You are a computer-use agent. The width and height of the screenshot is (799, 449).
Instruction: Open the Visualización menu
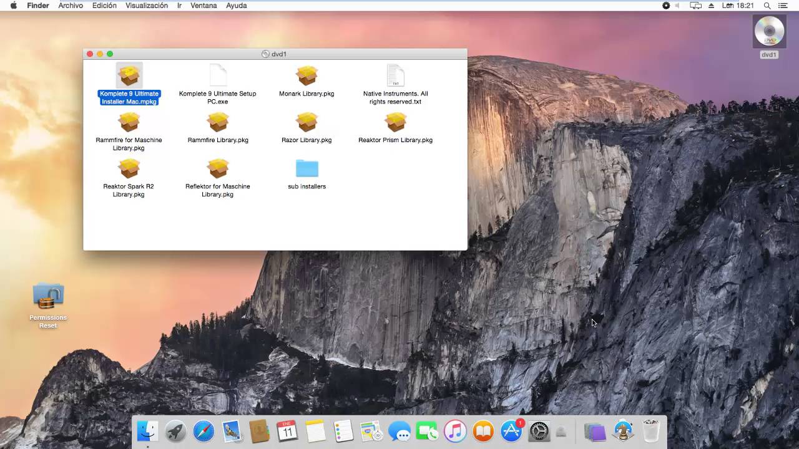[x=147, y=6]
